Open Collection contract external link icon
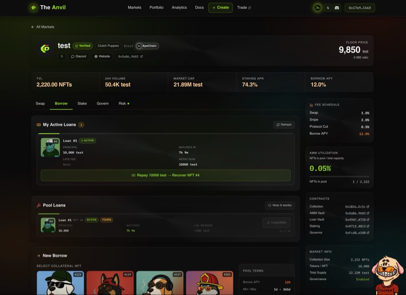Screen dimensions: 406x295 (368, 207)
